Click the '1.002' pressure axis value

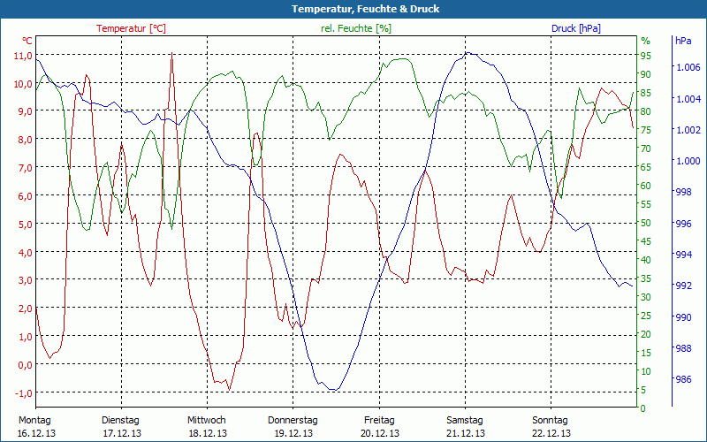688,130
